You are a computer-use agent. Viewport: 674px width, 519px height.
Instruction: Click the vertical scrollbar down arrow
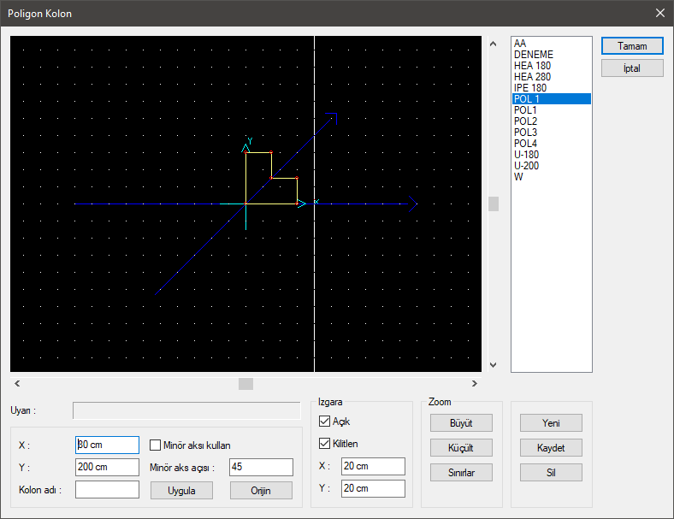coord(493,365)
